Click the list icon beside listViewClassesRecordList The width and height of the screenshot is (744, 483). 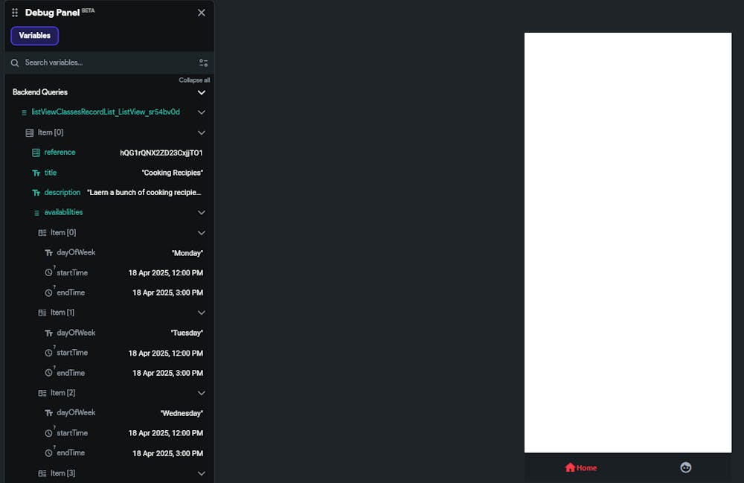click(24, 113)
